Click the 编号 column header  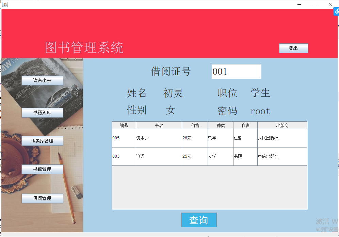124,125
